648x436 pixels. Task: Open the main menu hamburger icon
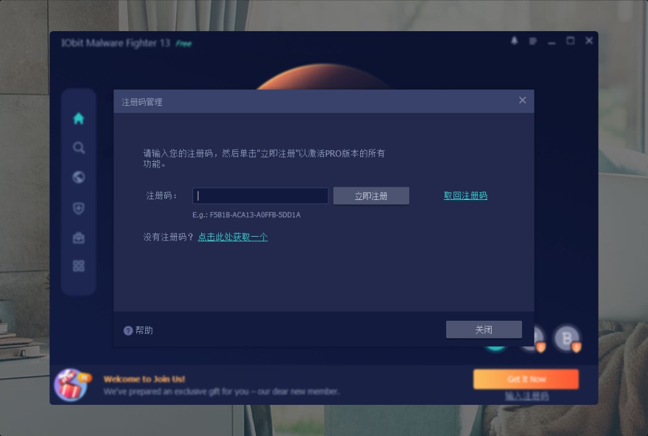tap(531, 40)
